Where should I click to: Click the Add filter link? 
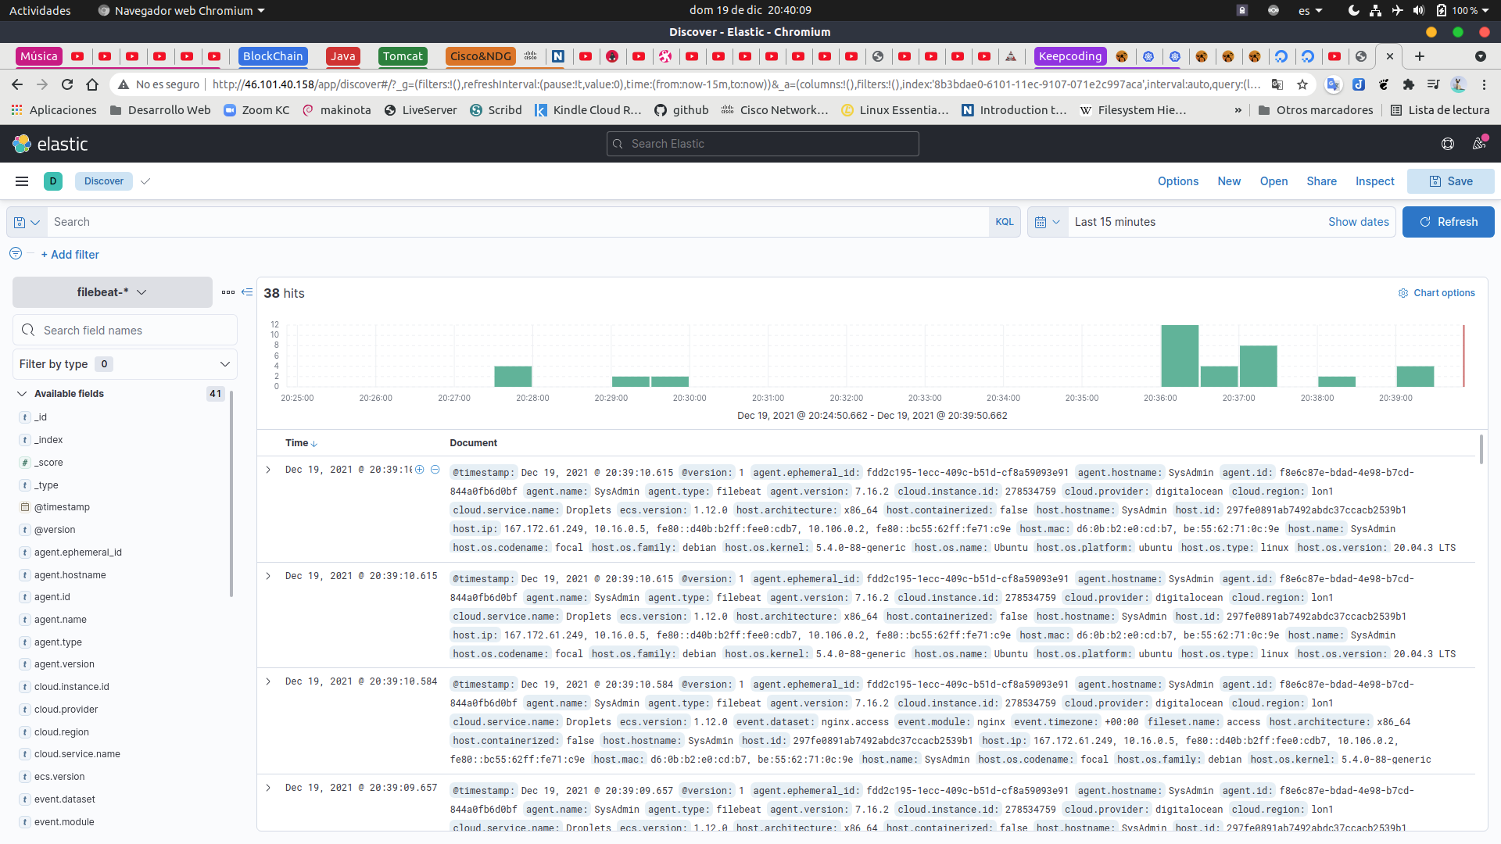pyautogui.click(x=70, y=255)
